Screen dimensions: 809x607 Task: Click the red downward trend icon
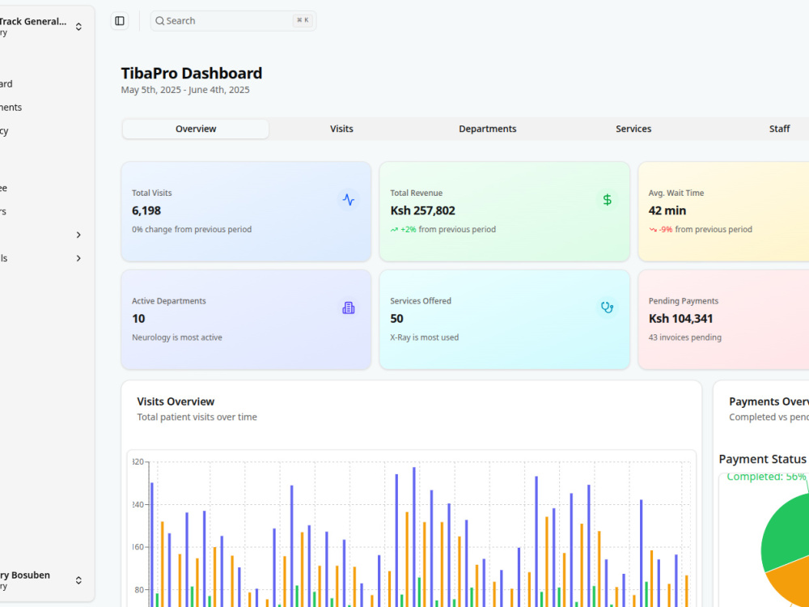point(653,230)
